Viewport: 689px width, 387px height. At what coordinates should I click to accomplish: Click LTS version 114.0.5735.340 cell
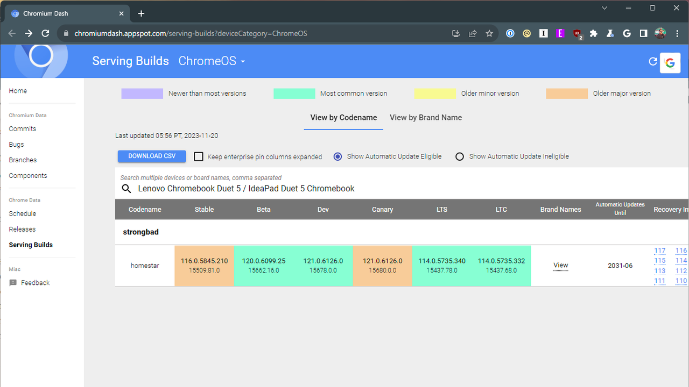[442, 266]
